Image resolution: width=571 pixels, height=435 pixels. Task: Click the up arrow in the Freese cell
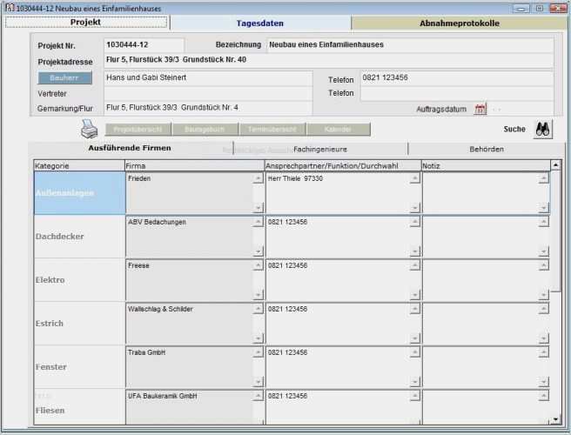[258, 265]
